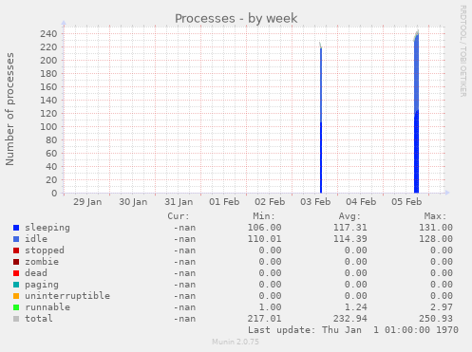This screenshot has height=352, width=472.
Task: Click the 'Cur:' column header
Action: pyautogui.click(x=179, y=216)
